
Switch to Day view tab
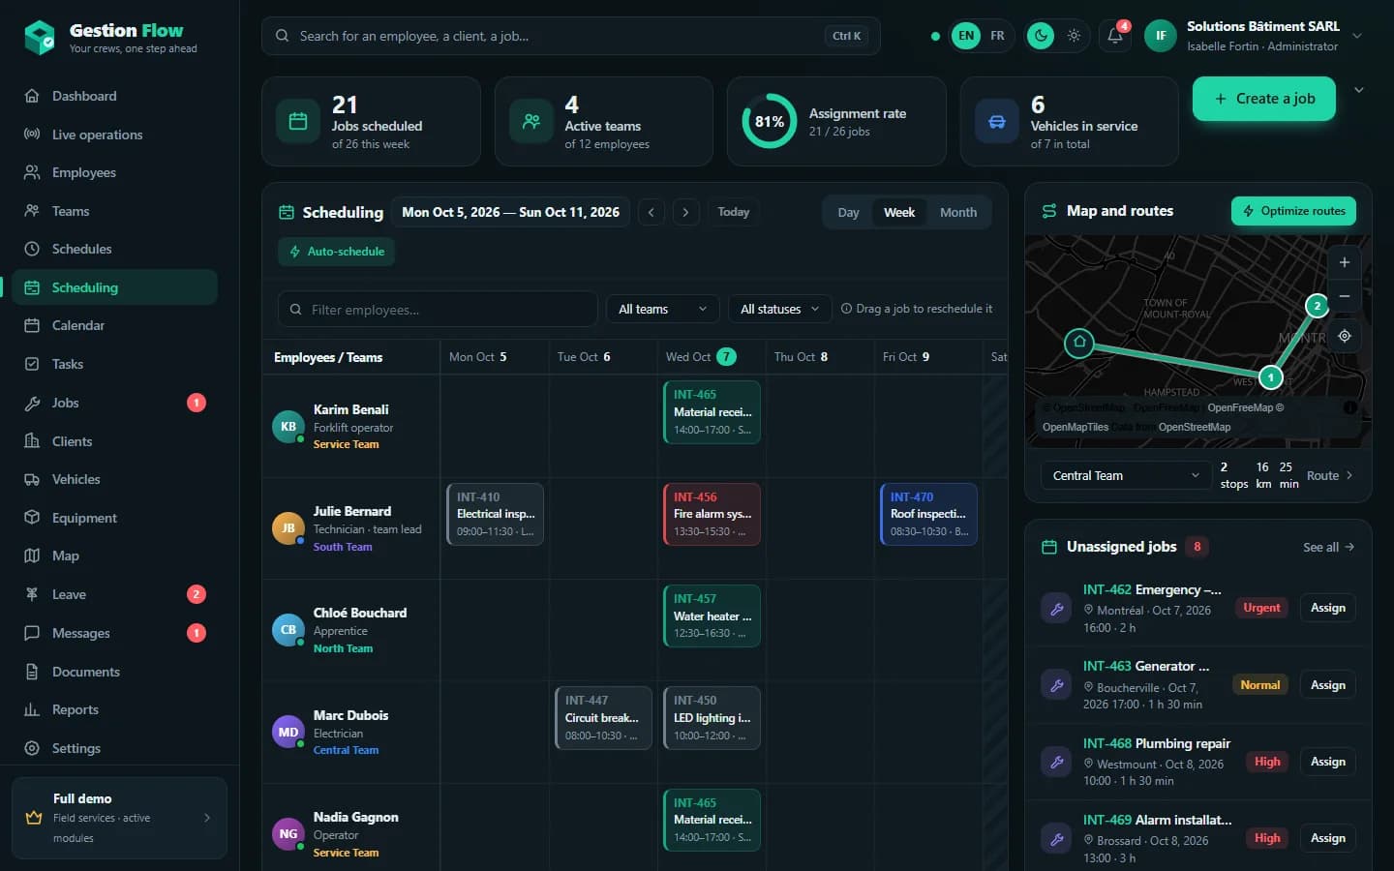848,213
